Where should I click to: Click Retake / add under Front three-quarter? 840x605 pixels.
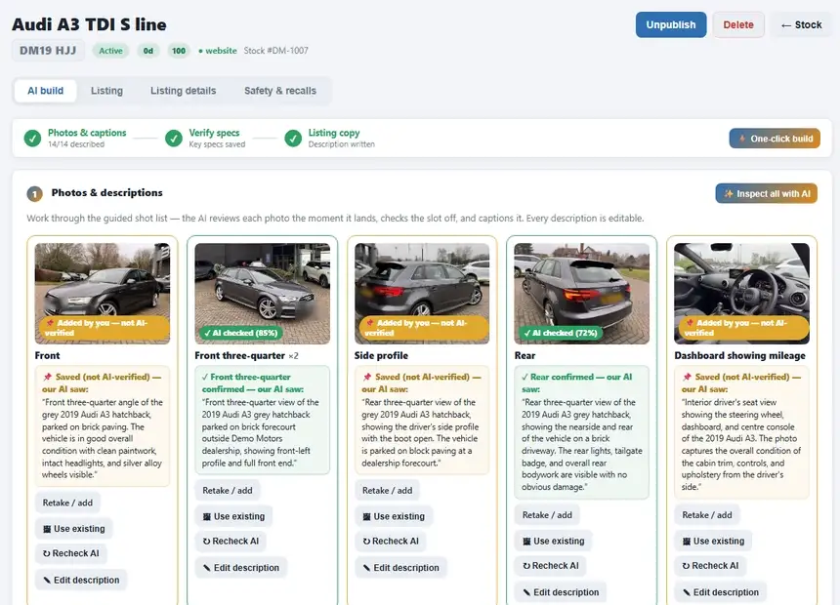[x=228, y=491]
